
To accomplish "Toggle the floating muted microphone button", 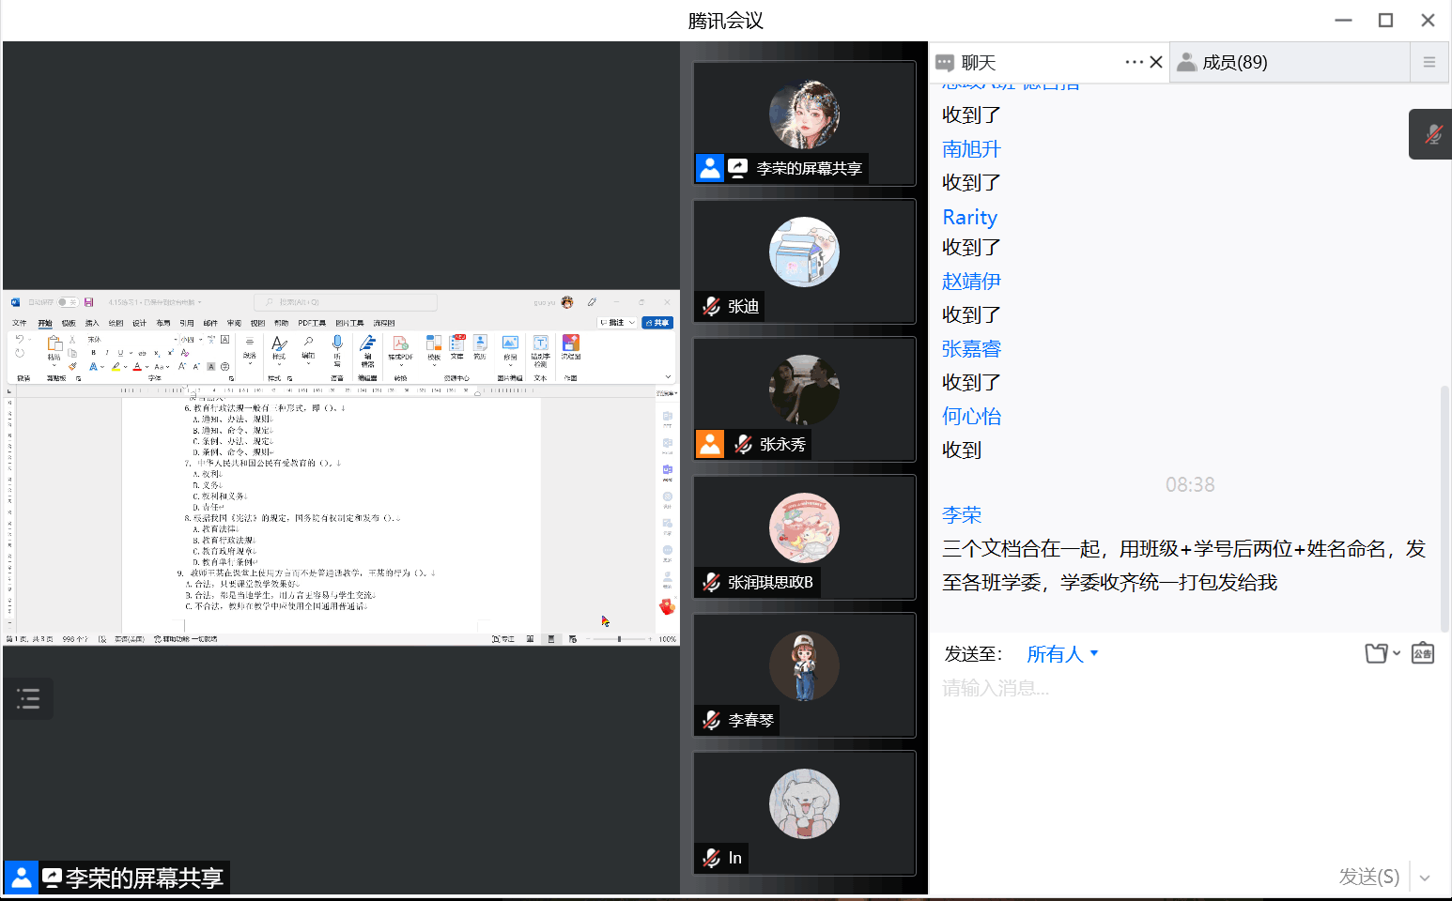I will click(x=1432, y=134).
